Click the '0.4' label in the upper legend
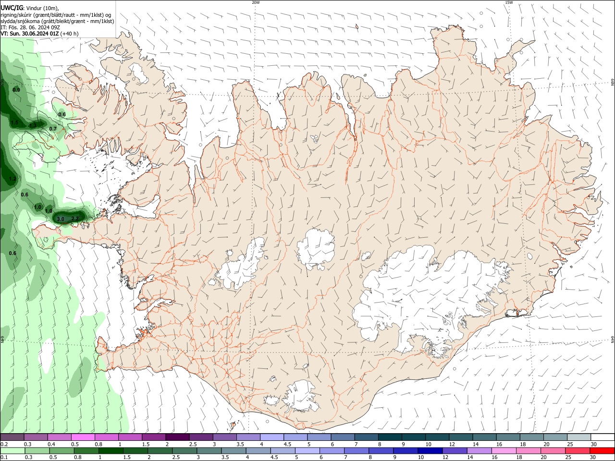 [51, 444]
